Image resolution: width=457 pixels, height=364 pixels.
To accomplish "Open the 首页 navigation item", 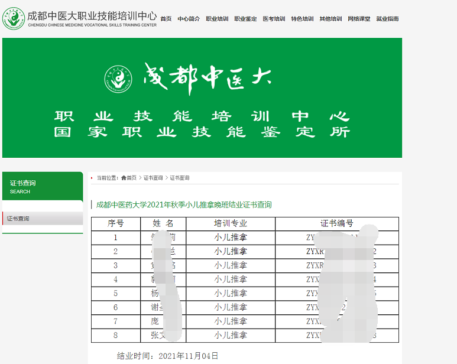I will [x=166, y=19].
